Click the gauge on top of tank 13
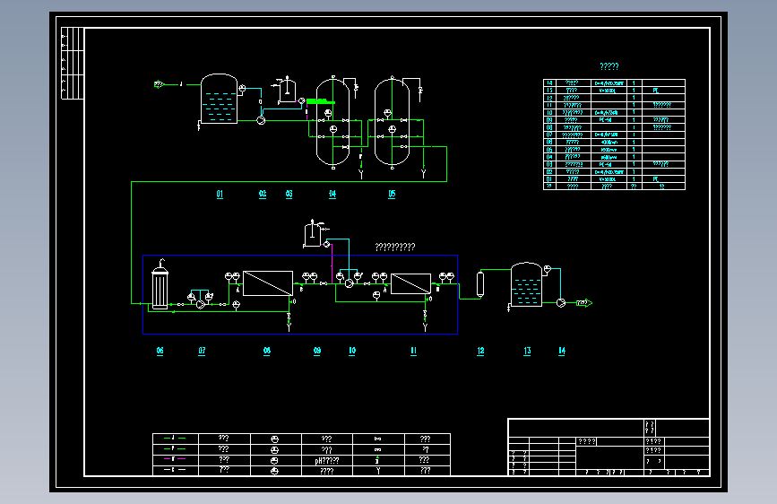Viewport: 777px width, 504px height. pyautogui.click(x=548, y=269)
